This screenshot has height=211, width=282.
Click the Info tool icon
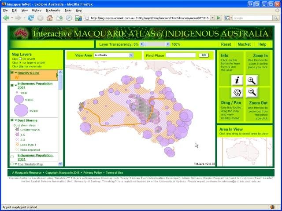click(x=237, y=80)
